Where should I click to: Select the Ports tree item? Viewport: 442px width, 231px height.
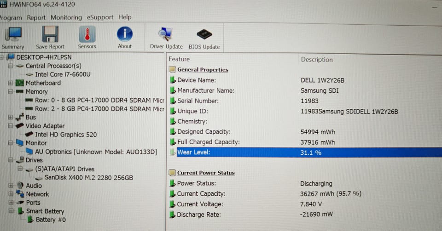(x=33, y=203)
